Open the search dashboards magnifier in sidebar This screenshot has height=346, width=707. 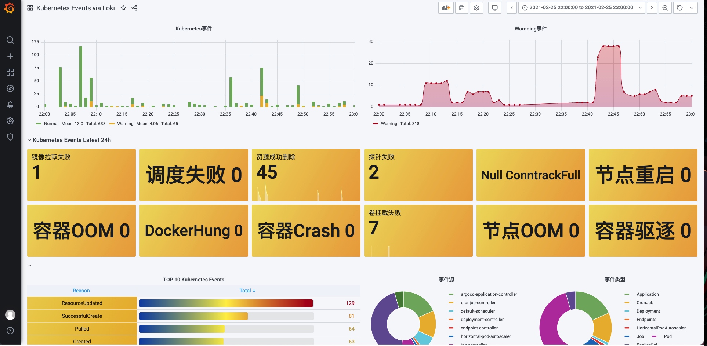pos(10,40)
